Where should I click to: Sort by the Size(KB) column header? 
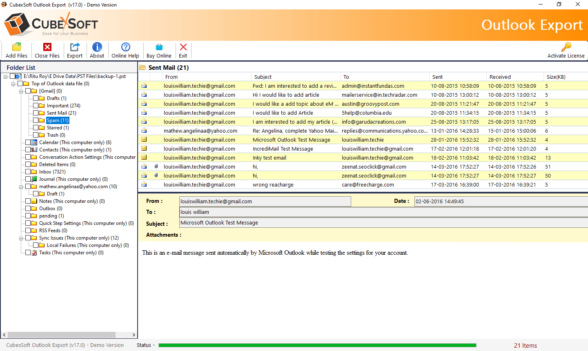point(566,77)
